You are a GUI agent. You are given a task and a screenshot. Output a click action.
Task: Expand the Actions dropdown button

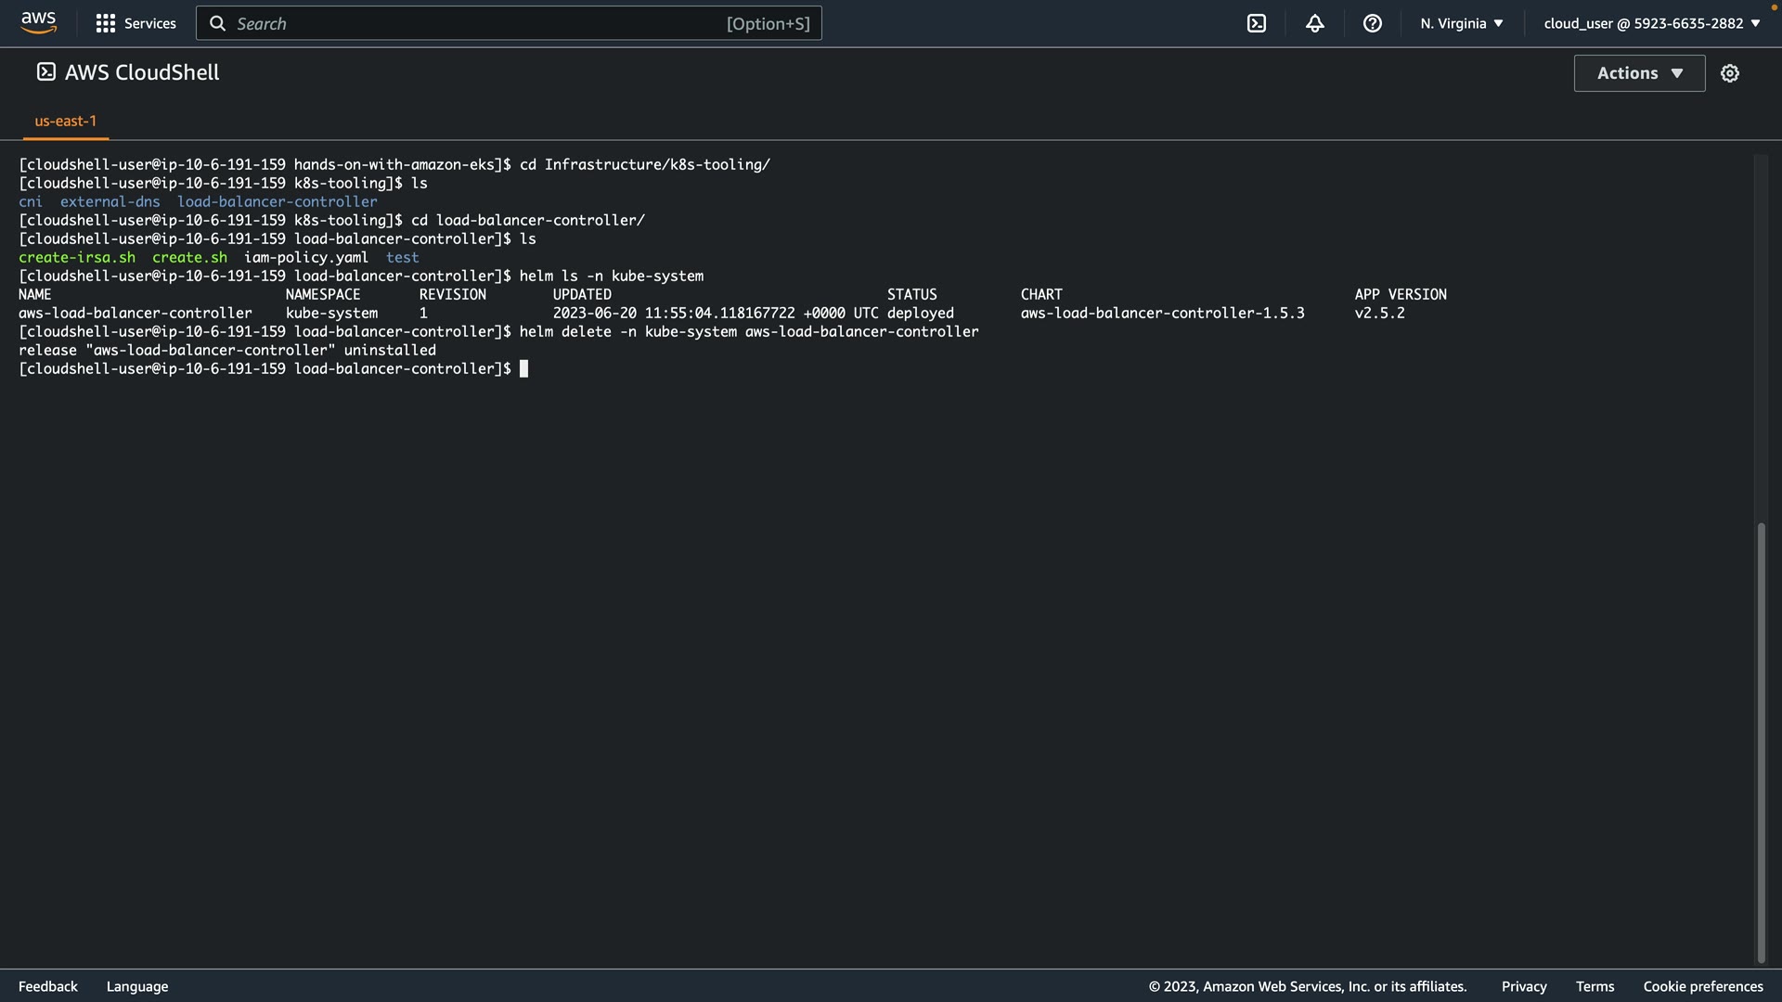coord(1639,73)
